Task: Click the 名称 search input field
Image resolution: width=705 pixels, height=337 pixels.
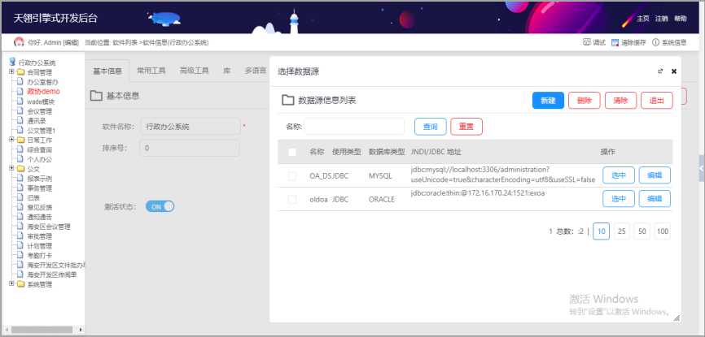Action: click(354, 127)
